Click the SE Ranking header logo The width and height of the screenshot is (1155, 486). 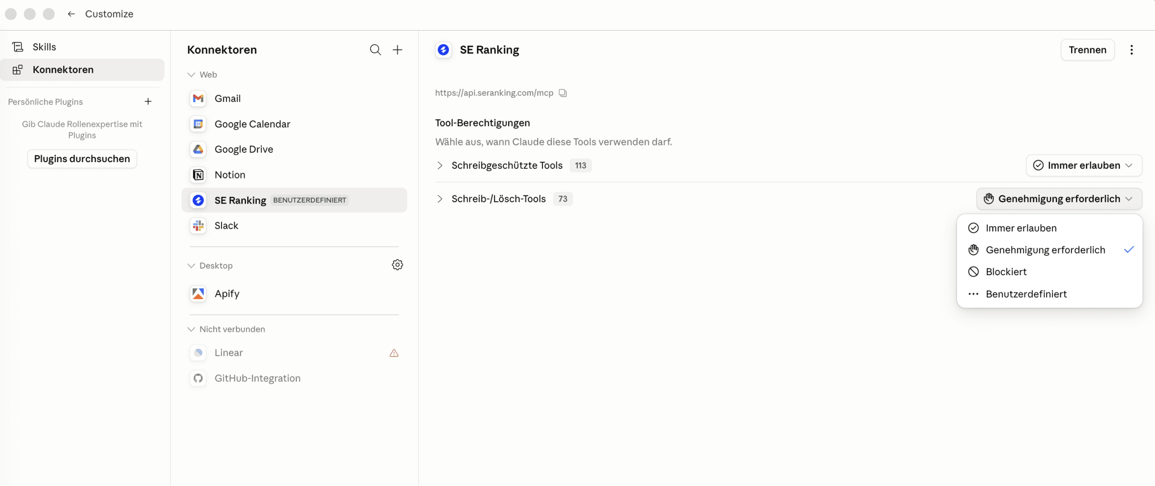pyautogui.click(x=444, y=50)
